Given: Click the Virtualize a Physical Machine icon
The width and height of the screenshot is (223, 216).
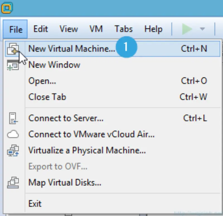Looking at the screenshot, I should (13, 150).
